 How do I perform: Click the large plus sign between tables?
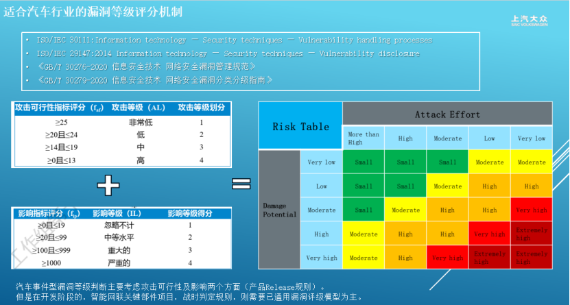click(108, 186)
